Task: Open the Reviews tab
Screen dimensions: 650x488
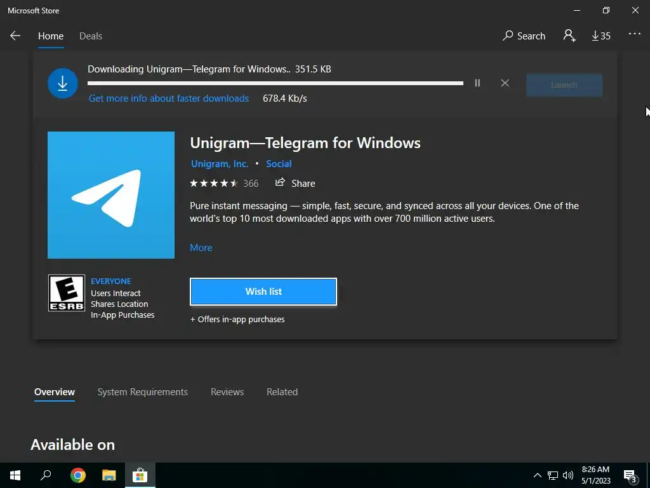Action: [227, 392]
